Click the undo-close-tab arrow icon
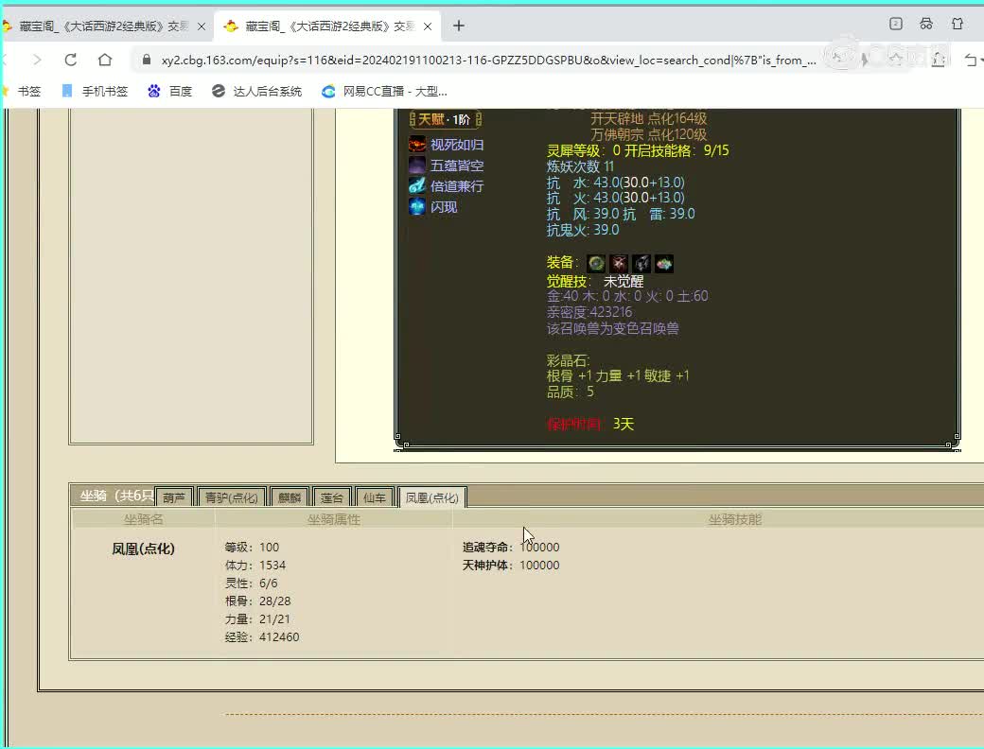 (971, 60)
